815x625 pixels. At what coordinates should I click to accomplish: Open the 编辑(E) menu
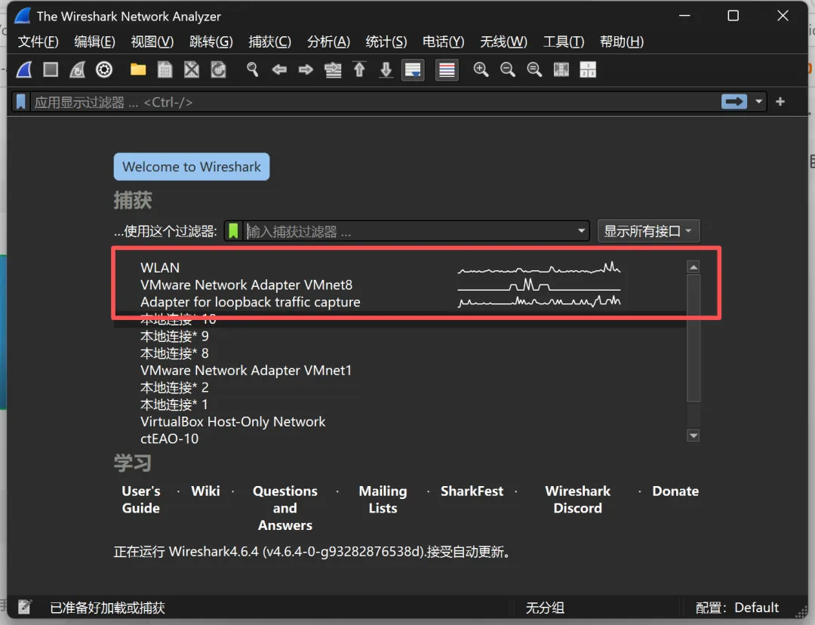[94, 41]
